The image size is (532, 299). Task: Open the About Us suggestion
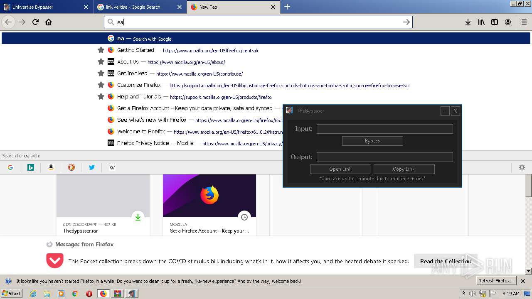[x=266, y=62]
